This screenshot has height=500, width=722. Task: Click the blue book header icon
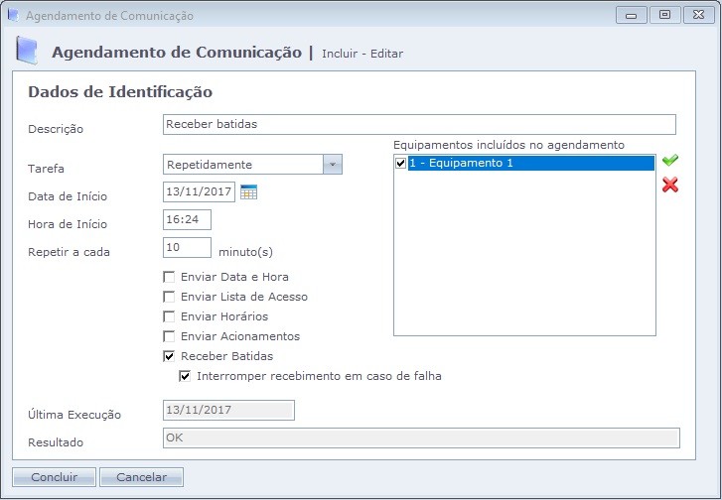[29, 52]
